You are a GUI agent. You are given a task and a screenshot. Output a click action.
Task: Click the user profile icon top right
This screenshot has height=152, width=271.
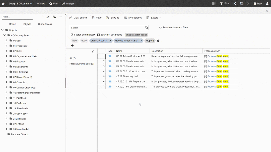pyautogui.click(x=267, y=3)
